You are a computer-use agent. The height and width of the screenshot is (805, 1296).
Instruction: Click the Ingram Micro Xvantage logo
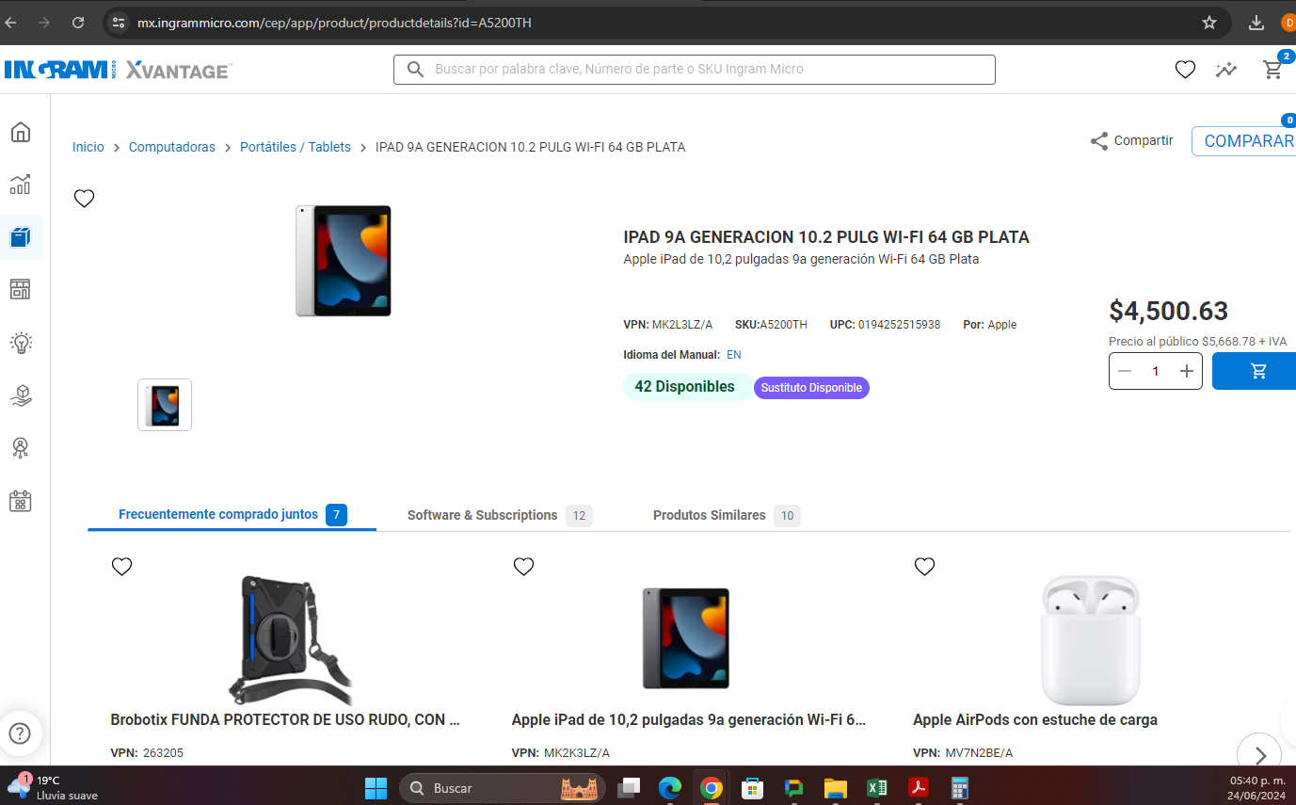click(118, 70)
